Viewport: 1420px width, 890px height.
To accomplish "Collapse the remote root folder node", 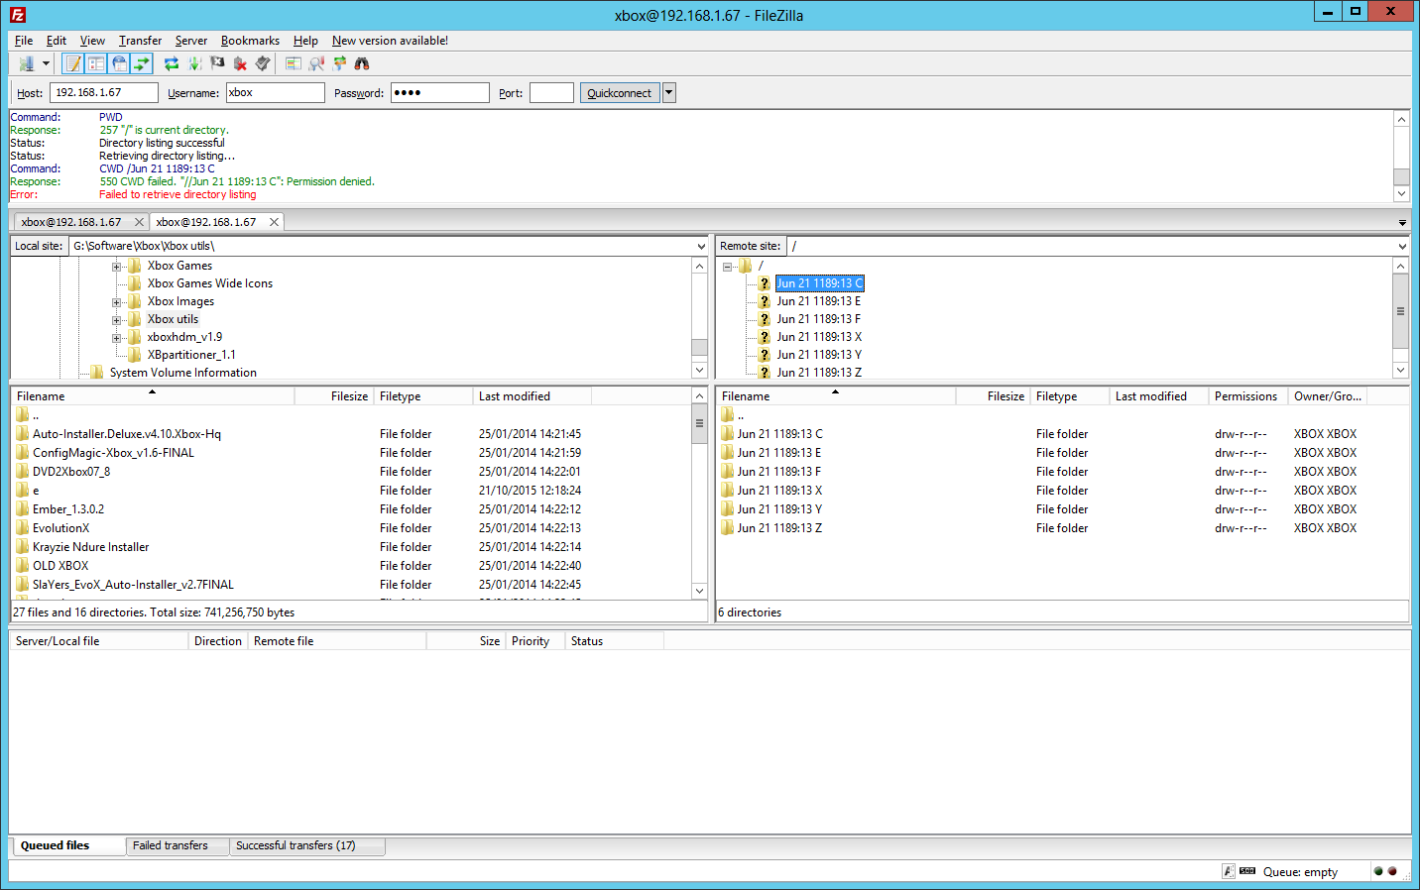I will coord(727,267).
